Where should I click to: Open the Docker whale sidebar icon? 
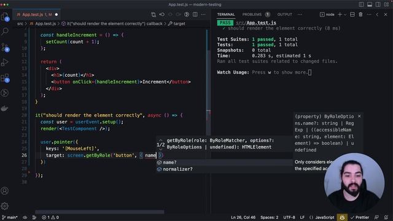pos(5,108)
